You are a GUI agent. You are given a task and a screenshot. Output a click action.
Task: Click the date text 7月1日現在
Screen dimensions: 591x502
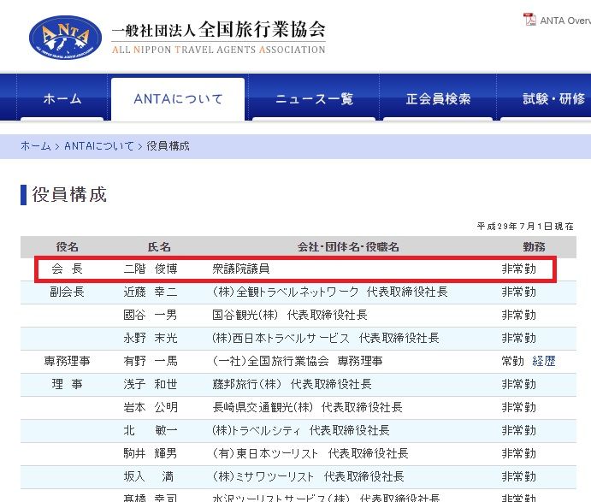[547, 226]
